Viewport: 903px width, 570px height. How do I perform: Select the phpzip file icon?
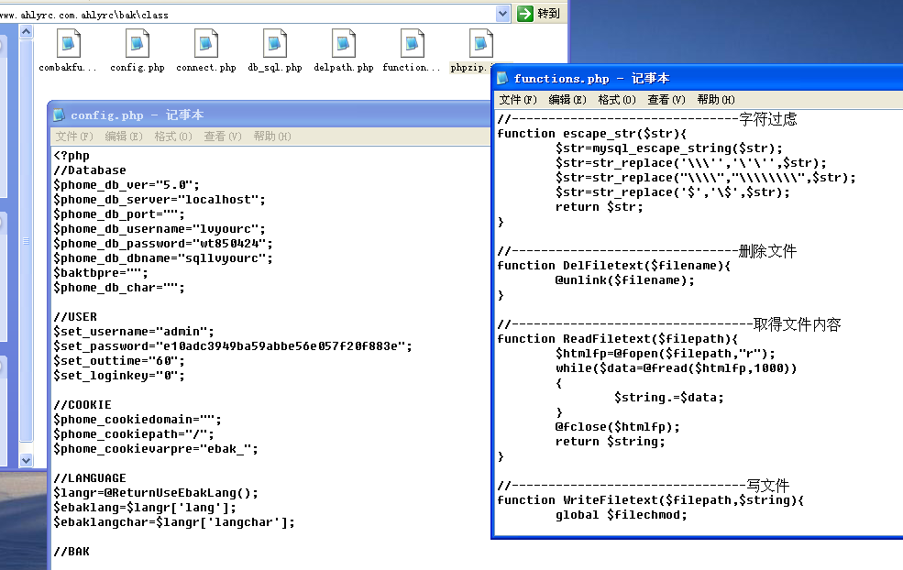[481, 43]
